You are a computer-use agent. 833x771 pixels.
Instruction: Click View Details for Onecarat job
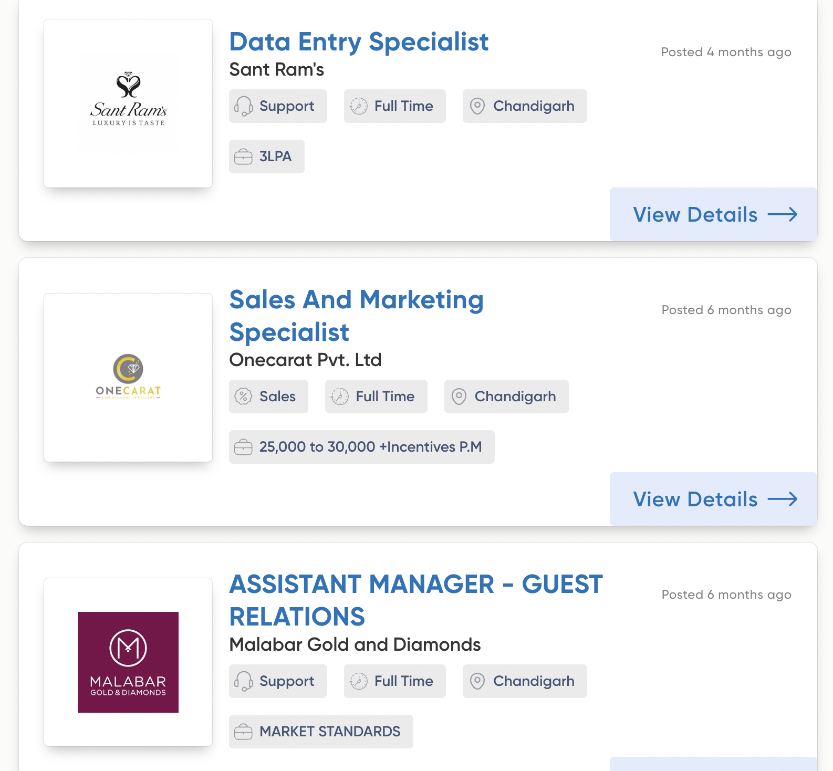pyautogui.click(x=712, y=499)
